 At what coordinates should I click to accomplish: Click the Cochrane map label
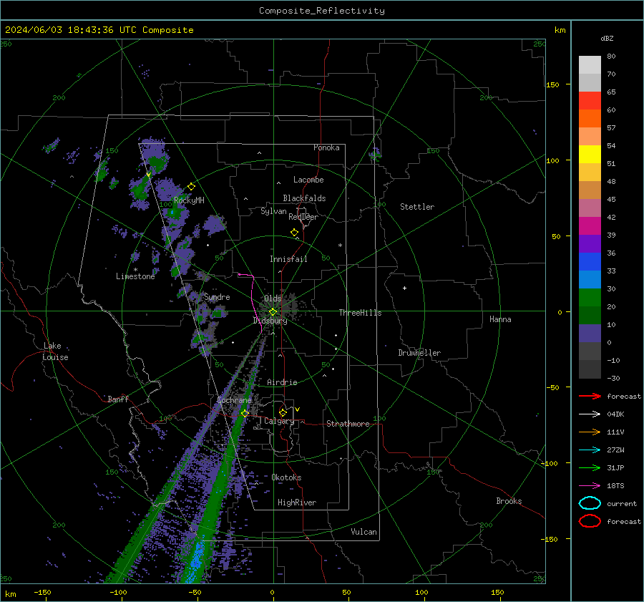point(234,400)
